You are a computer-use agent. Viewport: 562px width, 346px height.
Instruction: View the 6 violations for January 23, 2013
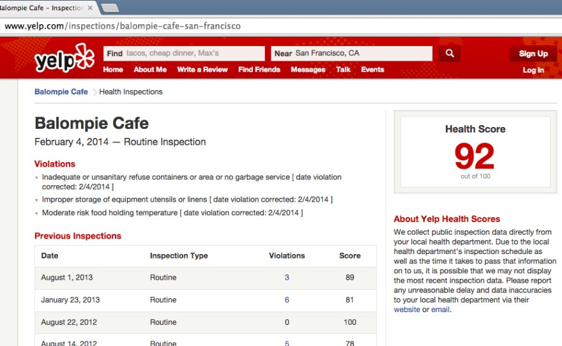pos(287,300)
